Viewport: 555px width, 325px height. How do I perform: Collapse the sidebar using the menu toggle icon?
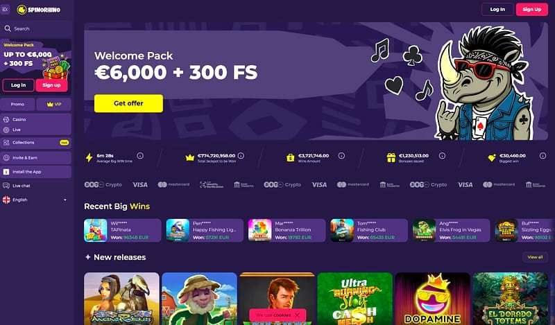(x=5, y=10)
